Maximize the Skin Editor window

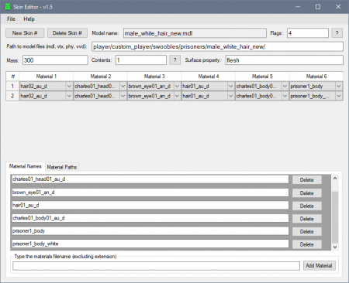point(318,7)
